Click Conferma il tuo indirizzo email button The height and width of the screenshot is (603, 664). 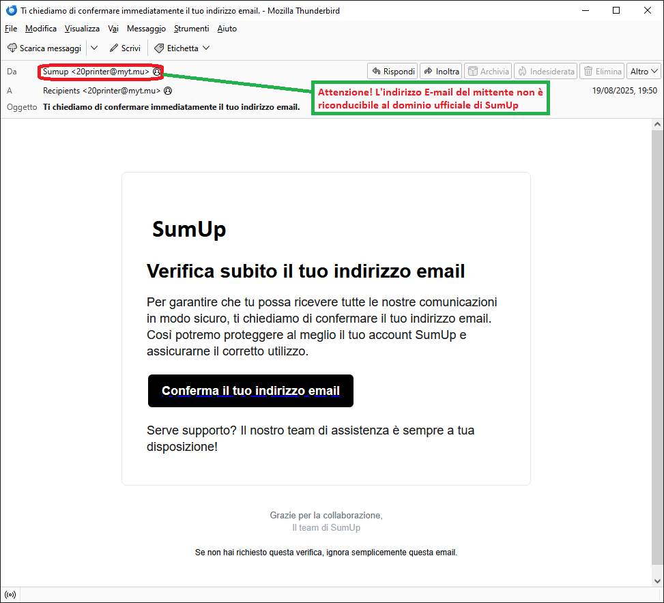click(250, 391)
